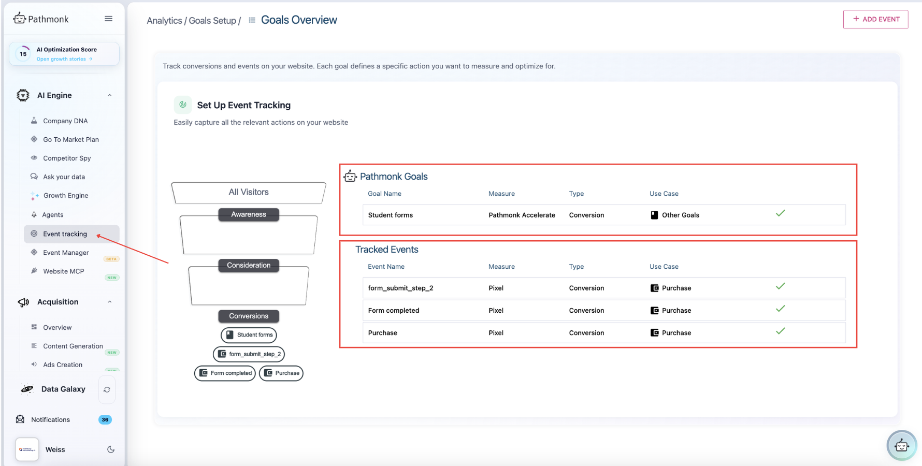The width and height of the screenshot is (922, 466).
Task: Click the Tracked Events heading
Action: tap(387, 250)
